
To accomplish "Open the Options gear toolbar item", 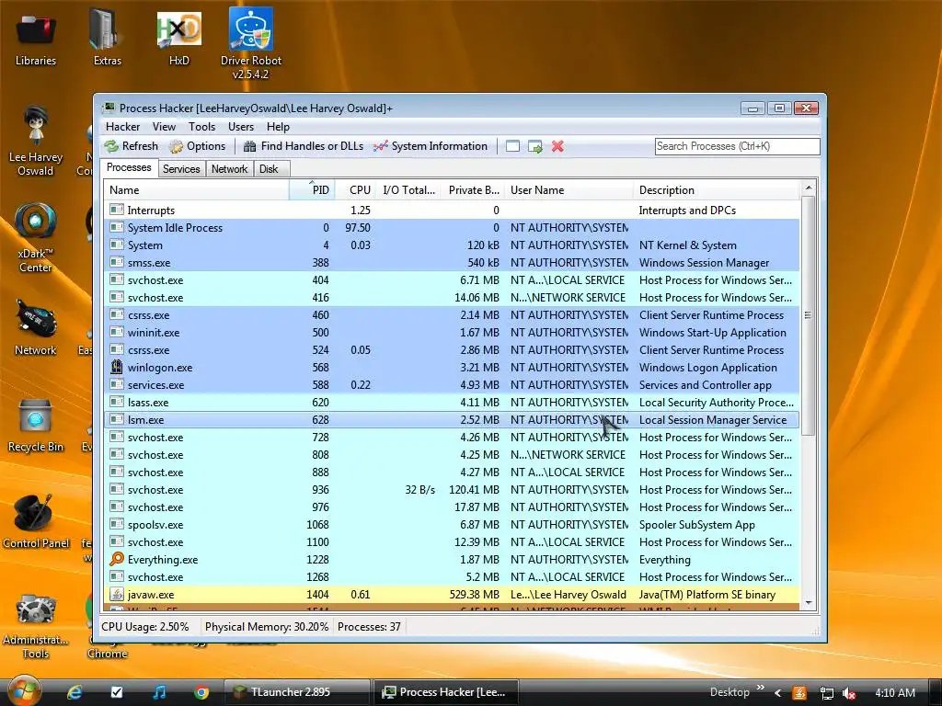I will (x=197, y=146).
